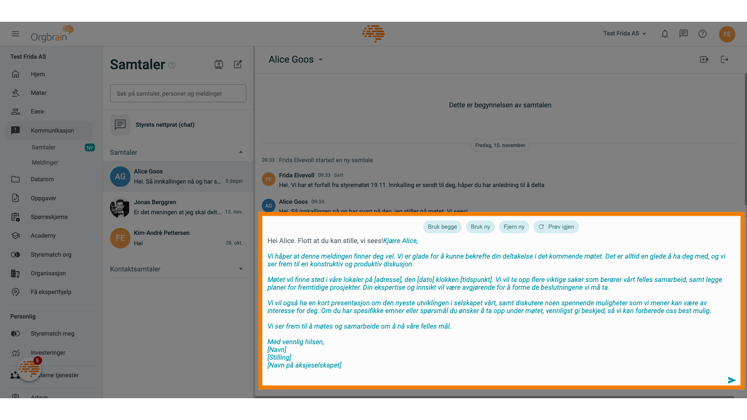Viewport: 747px width, 420px height.
Task: Open the video call icon in chat header
Action: coord(705,59)
